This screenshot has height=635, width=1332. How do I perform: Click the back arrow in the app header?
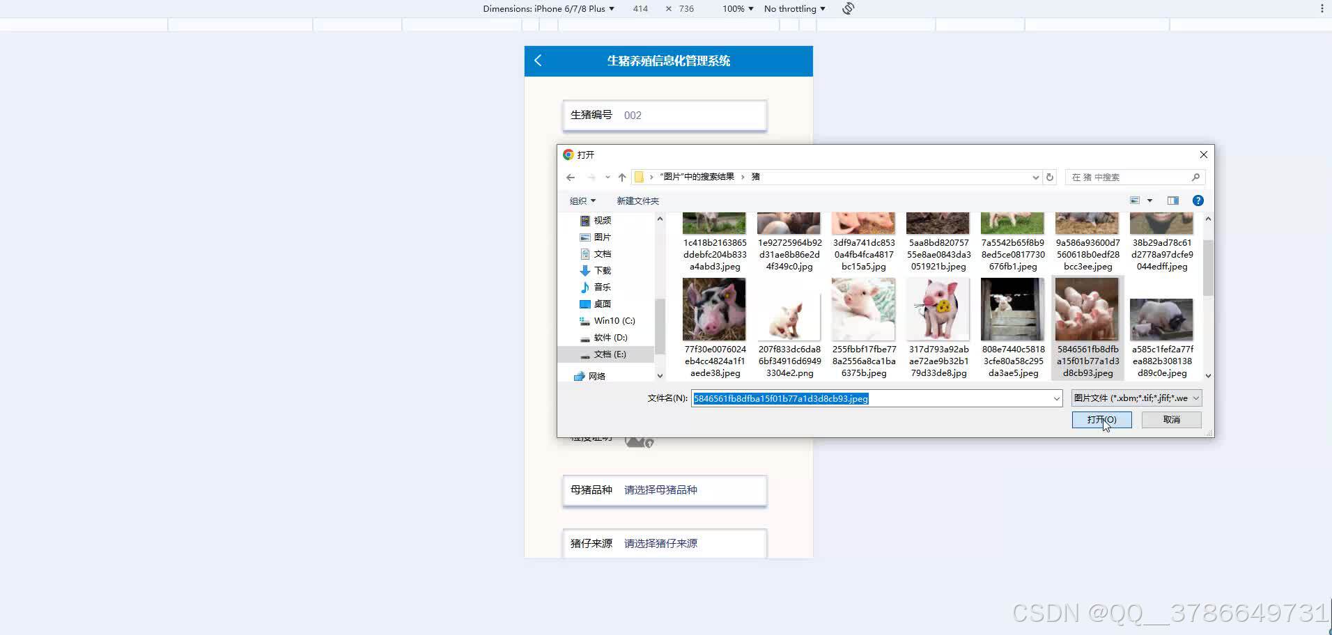(537, 61)
